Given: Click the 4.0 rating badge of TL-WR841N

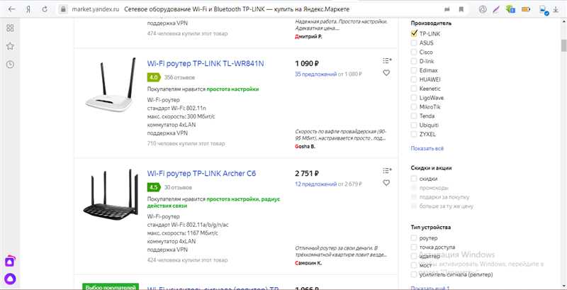Looking at the screenshot, I should (x=154, y=77).
